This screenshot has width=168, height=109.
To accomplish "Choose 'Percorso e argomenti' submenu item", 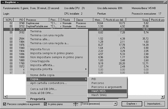I will (107, 87).
